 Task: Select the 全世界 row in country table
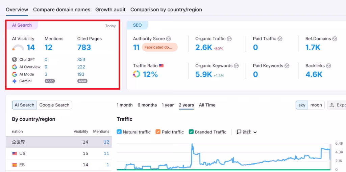[x=59, y=142]
